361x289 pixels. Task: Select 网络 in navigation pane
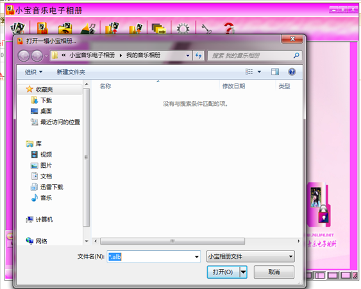(37, 241)
